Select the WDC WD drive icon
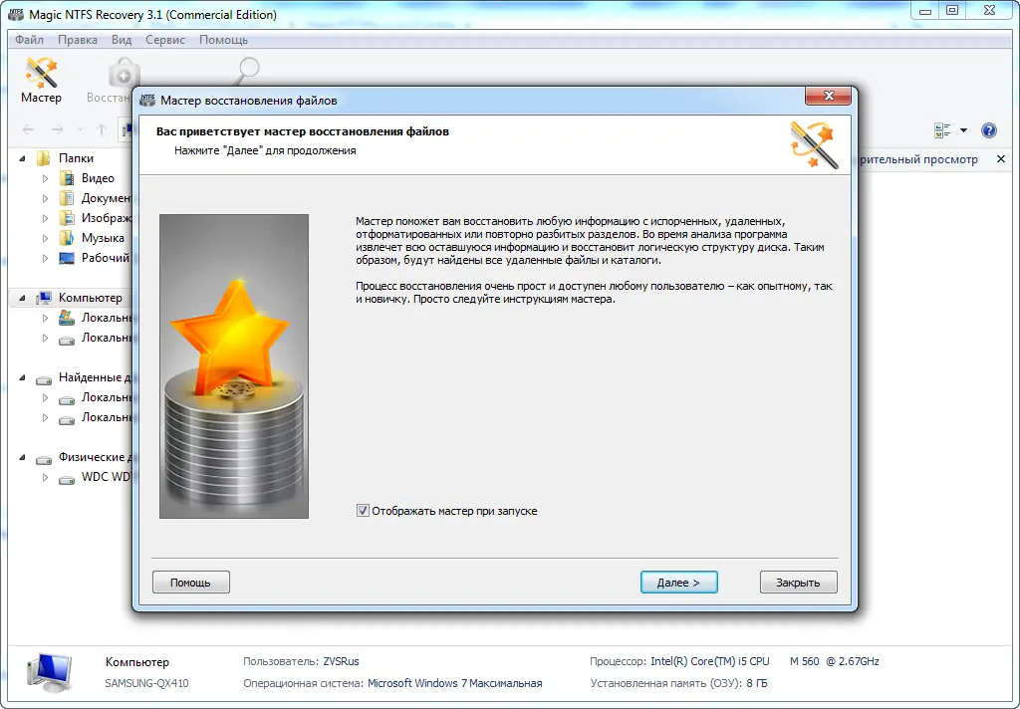This screenshot has height=709, width=1020. (67, 479)
